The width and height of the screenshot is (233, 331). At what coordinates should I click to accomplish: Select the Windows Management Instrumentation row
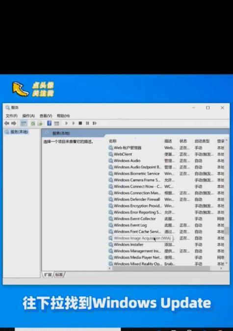click(x=166, y=251)
